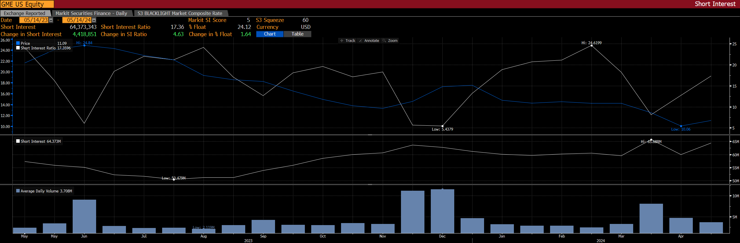This screenshot has height=243, width=740.
Task: Click the Average Daily Volume legend swatch
Action: tap(18, 191)
